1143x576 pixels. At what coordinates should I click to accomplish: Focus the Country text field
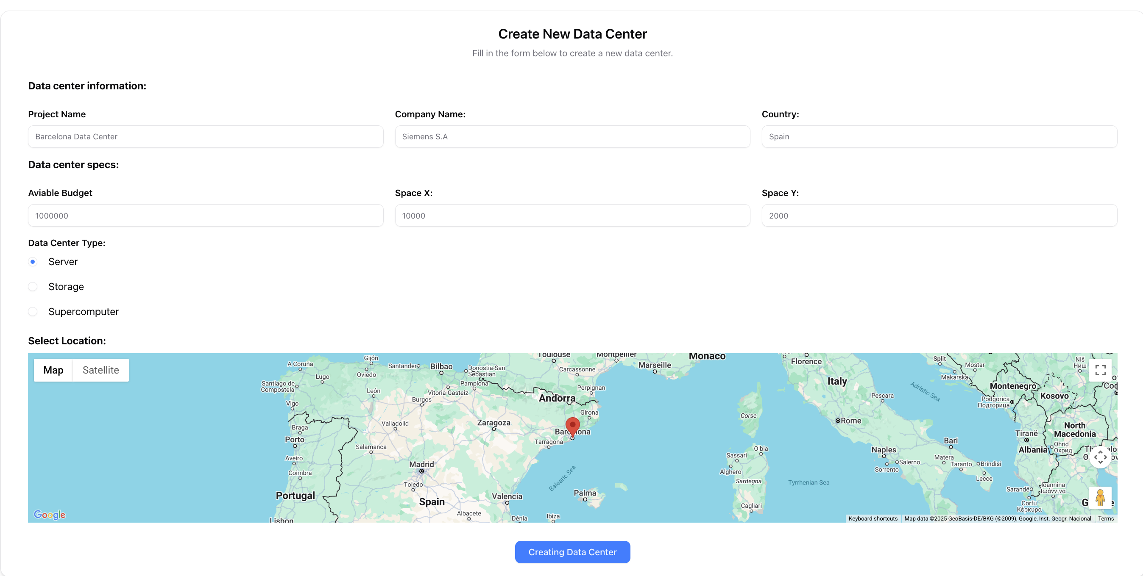point(939,136)
